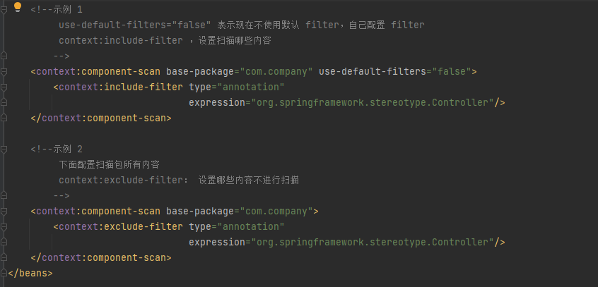Collapse the 示例 2 comment block
598x287 pixels.
coord(4,149)
